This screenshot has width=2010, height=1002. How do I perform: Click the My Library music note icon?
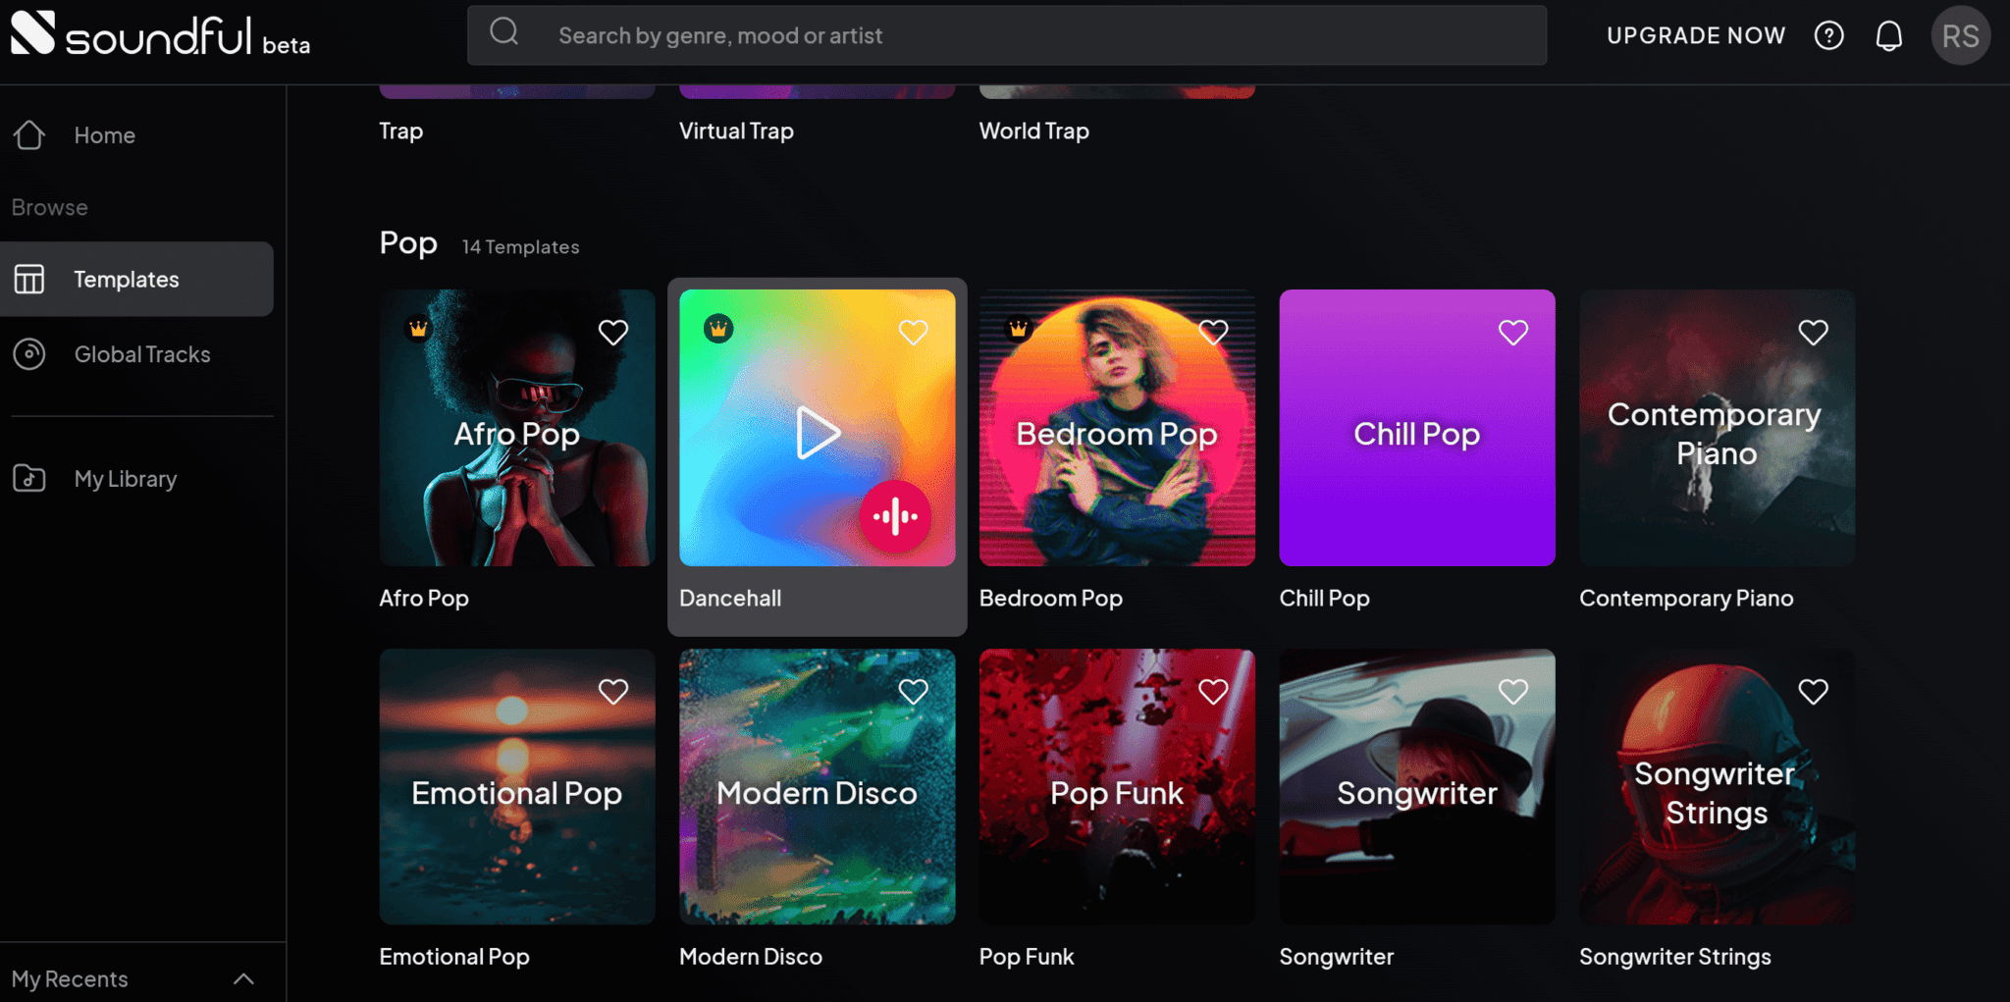[x=30, y=479]
